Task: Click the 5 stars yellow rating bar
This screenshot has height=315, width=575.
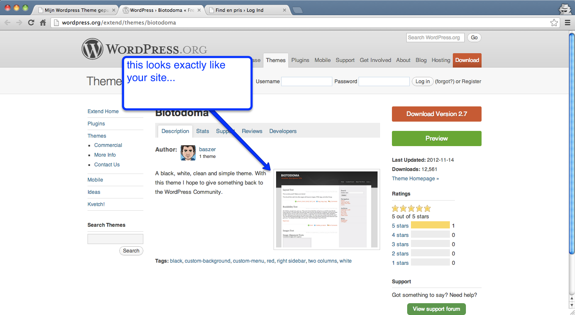Action: 430,225
